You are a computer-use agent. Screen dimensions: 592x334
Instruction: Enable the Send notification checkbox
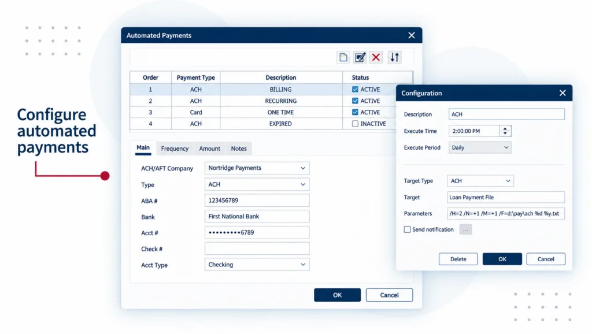(x=407, y=229)
